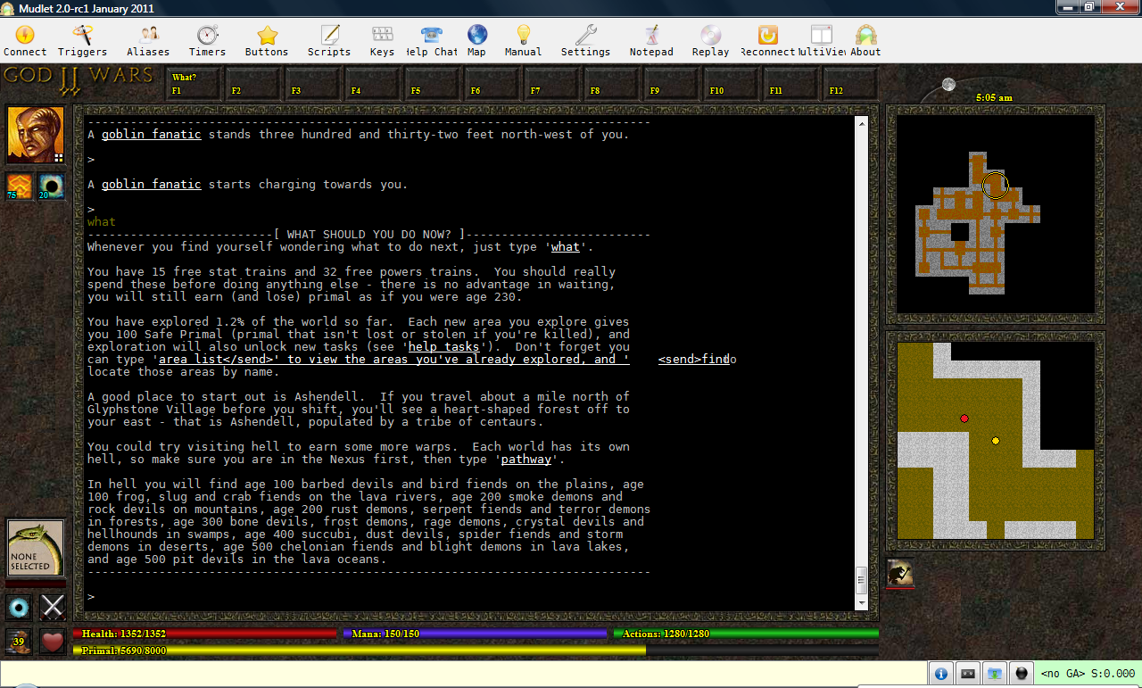Open the Manual
1142x688 pixels.
[523, 41]
